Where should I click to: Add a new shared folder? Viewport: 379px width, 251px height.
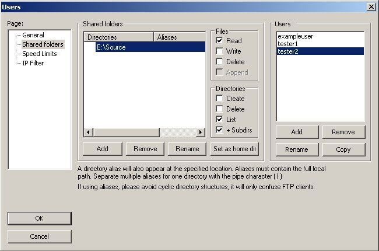click(x=103, y=149)
